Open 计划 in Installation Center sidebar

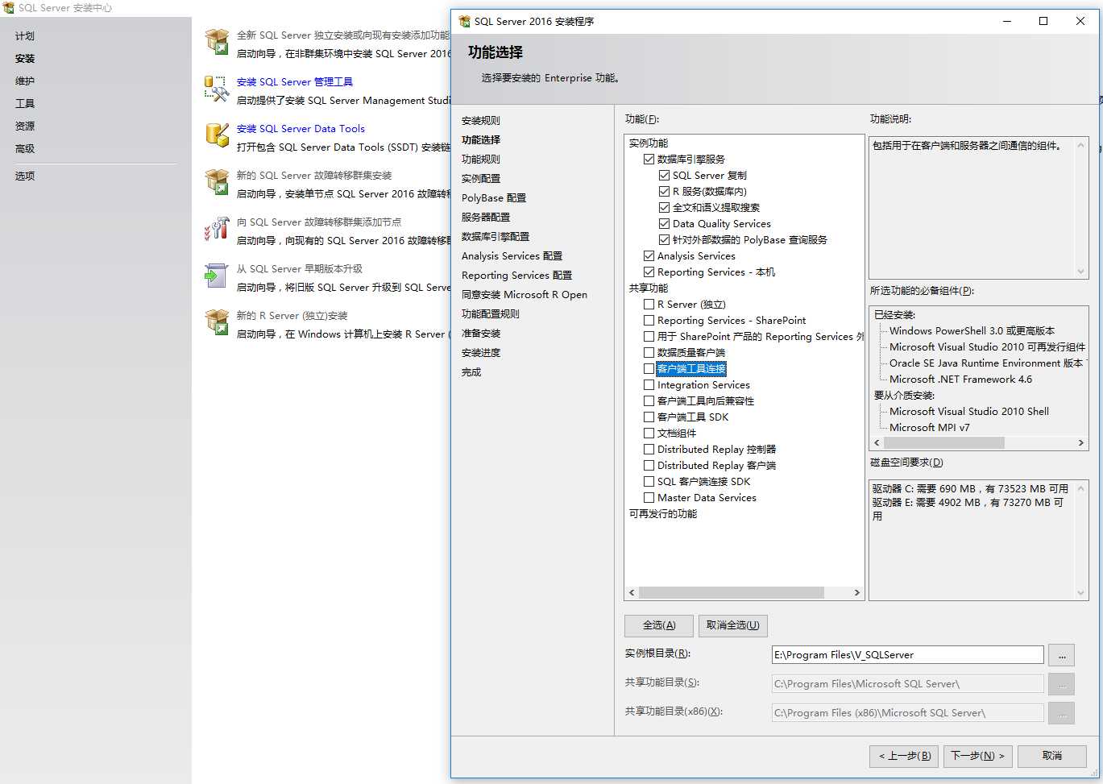(x=25, y=35)
